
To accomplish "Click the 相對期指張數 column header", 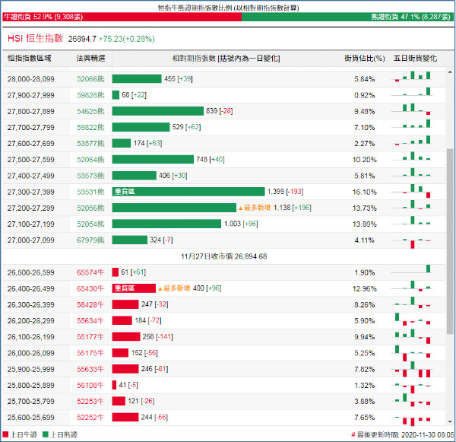I will pos(226,59).
